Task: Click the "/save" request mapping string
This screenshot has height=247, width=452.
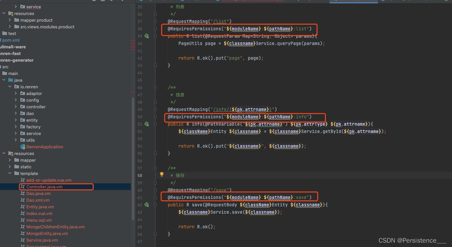Action: tap(221, 190)
